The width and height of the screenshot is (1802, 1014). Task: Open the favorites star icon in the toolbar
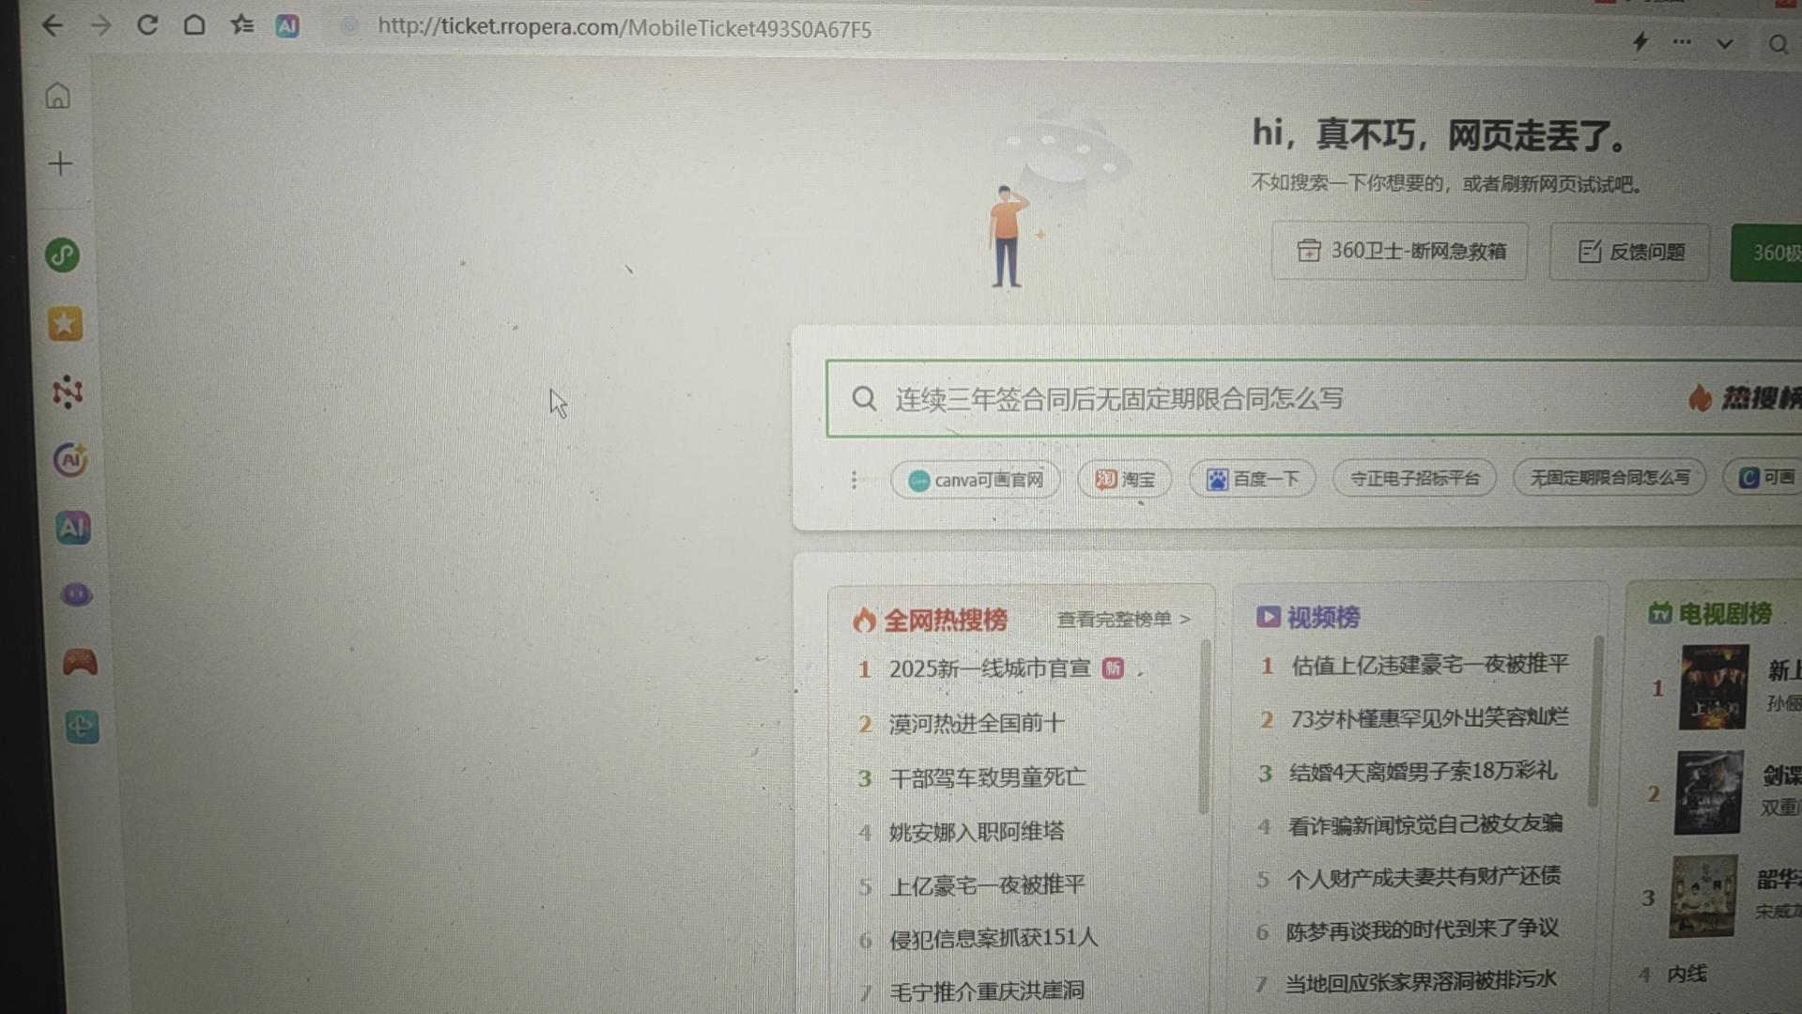(x=242, y=24)
